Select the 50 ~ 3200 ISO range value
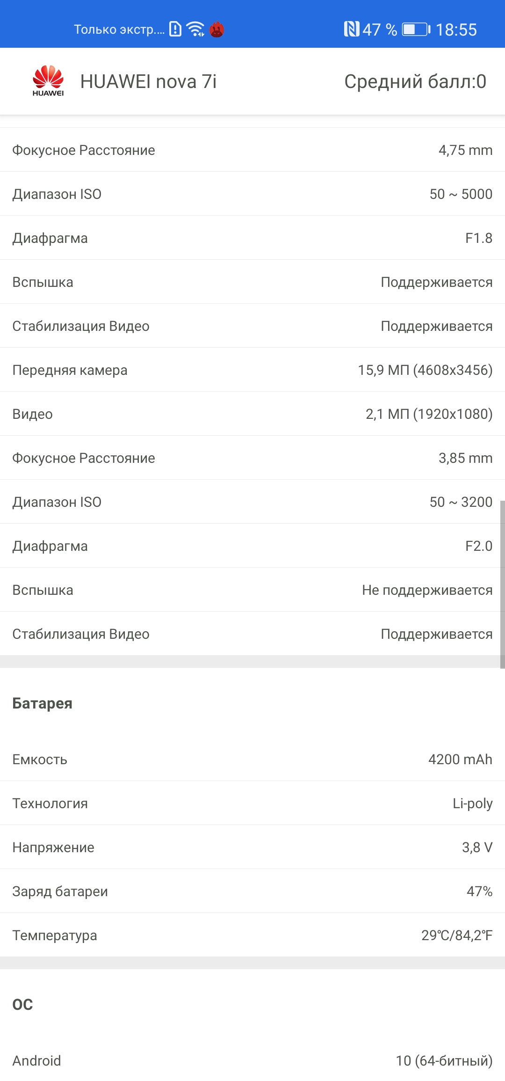 (461, 502)
